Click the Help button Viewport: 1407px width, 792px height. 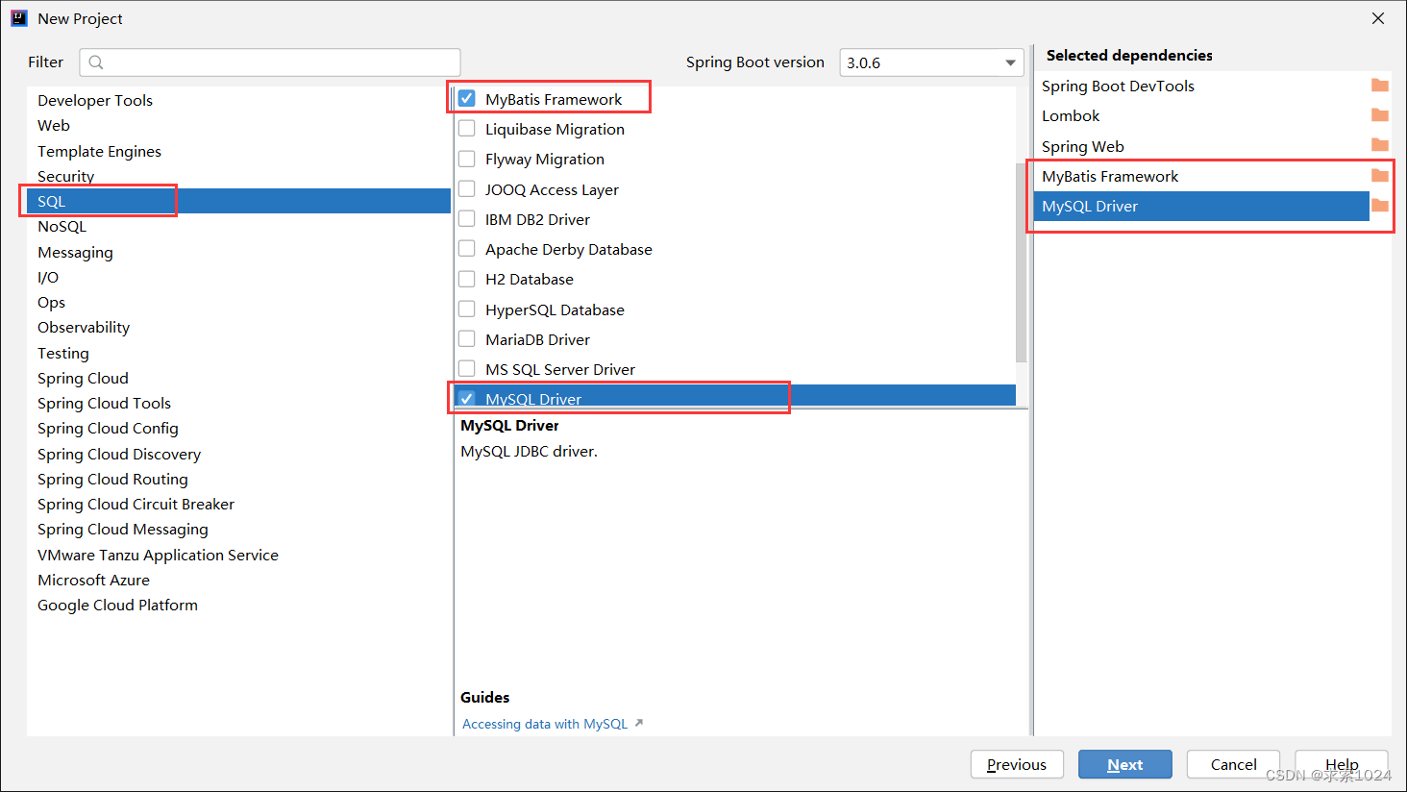click(1342, 764)
